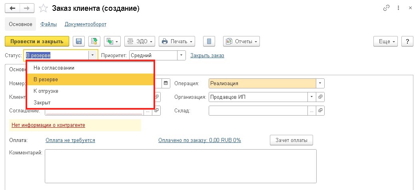The width and height of the screenshot is (415, 190).
Task: Click the Закрыть заказ link
Action: coord(207,56)
